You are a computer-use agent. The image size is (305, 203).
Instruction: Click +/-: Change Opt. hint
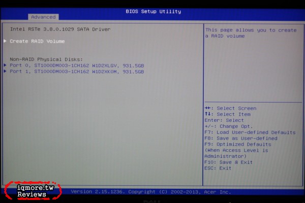pos(229,126)
